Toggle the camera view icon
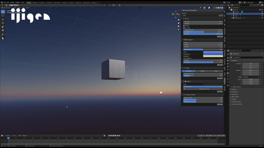This screenshot has height=148, width=264. 179,26
